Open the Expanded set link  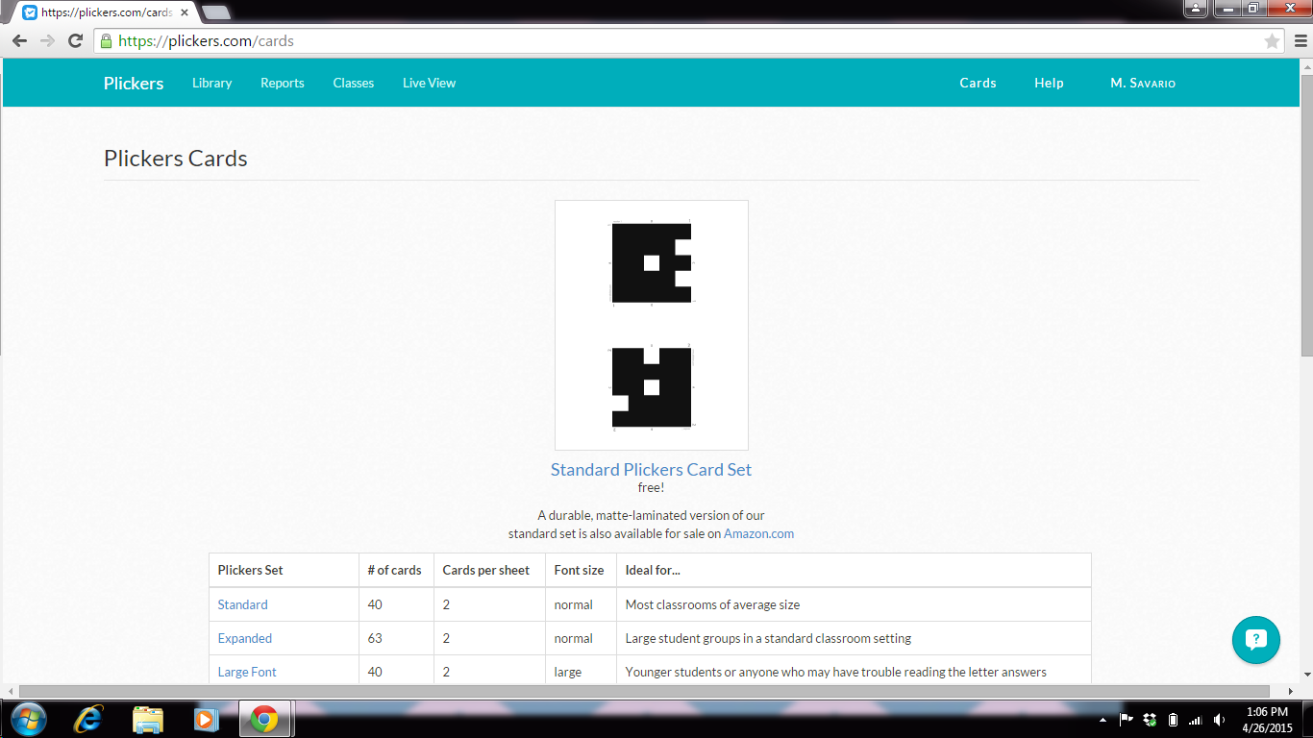[x=245, y=638]
